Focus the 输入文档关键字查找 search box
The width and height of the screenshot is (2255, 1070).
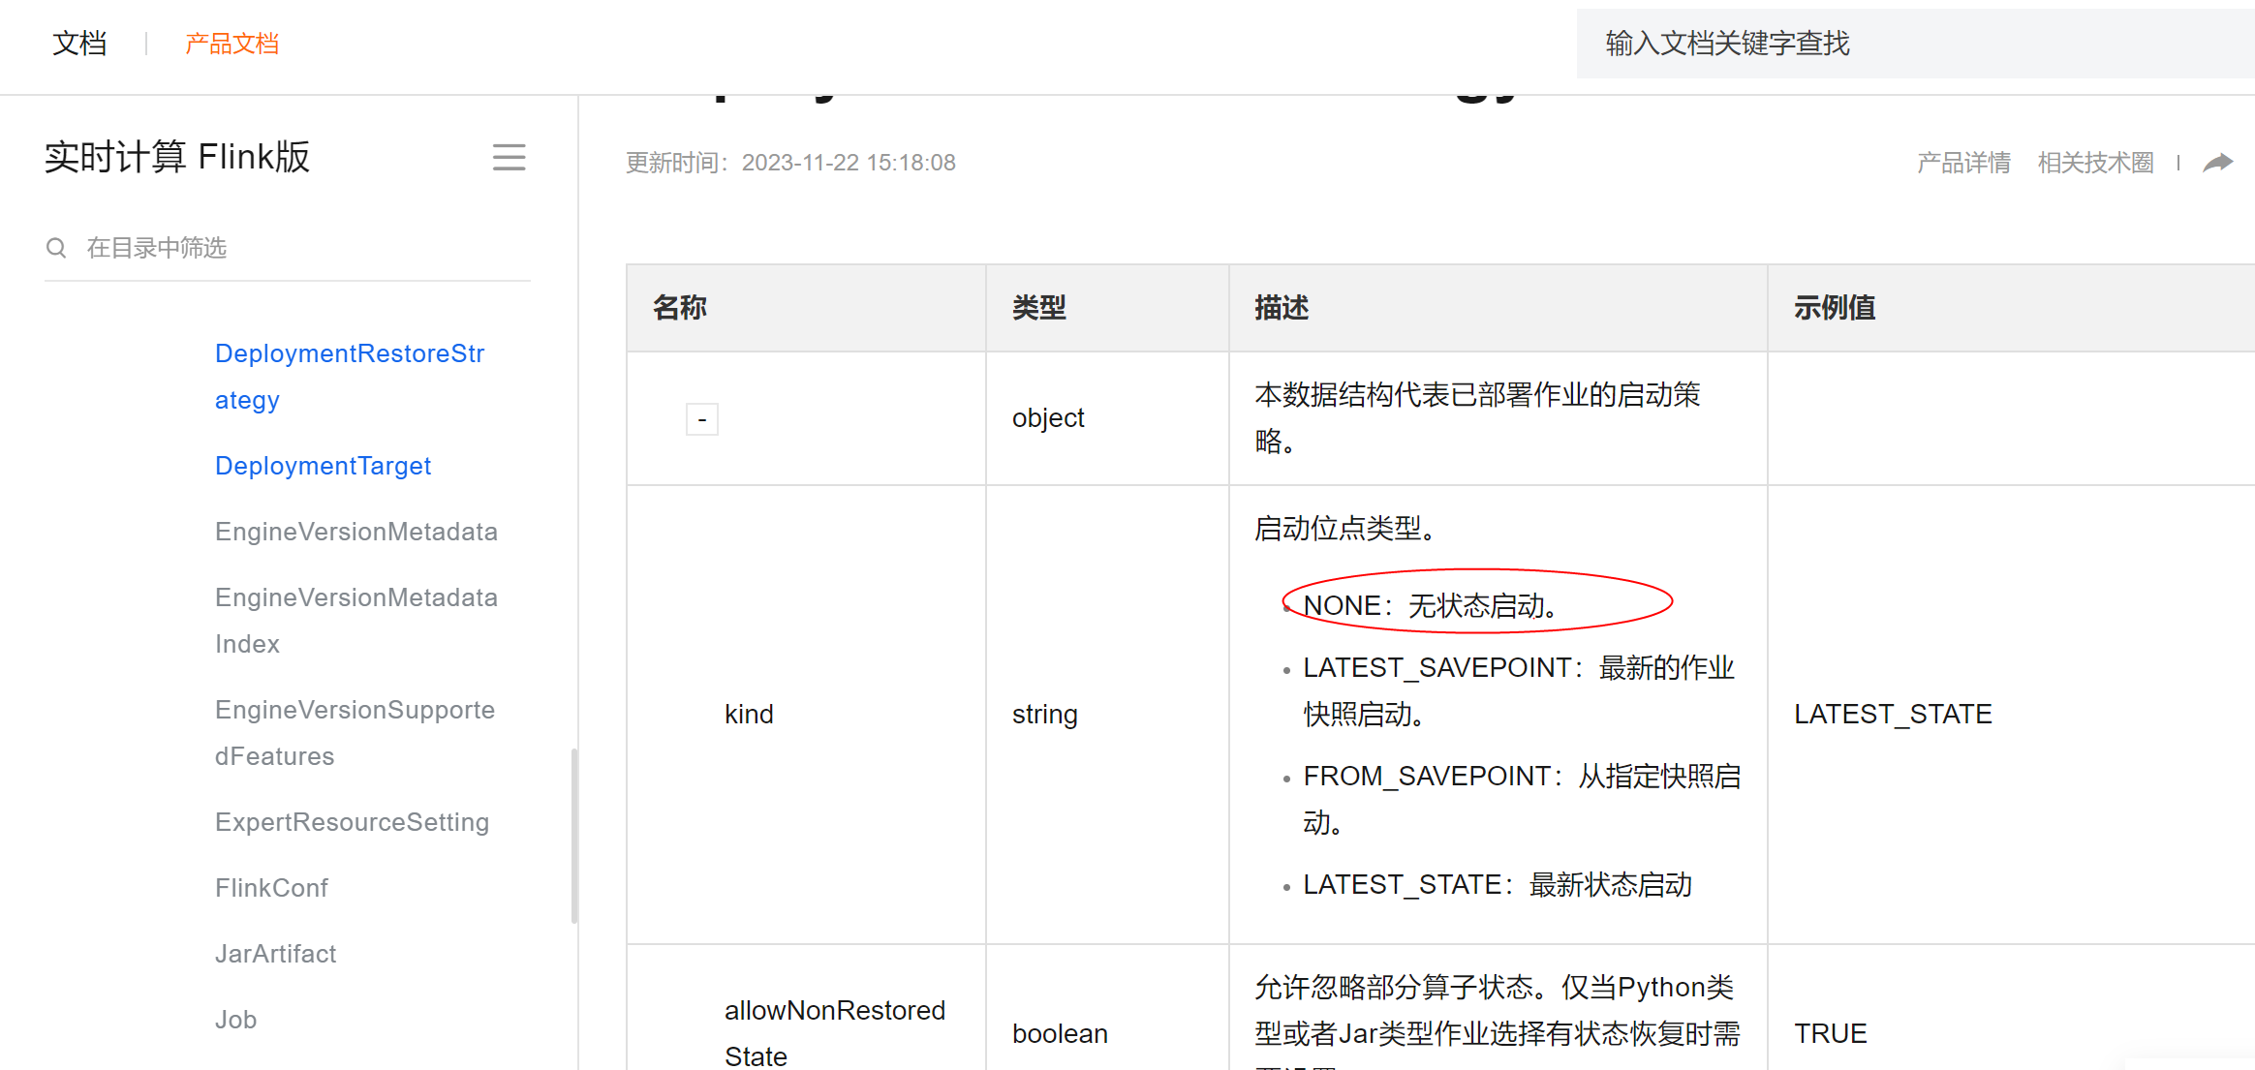pos(1915,44)
